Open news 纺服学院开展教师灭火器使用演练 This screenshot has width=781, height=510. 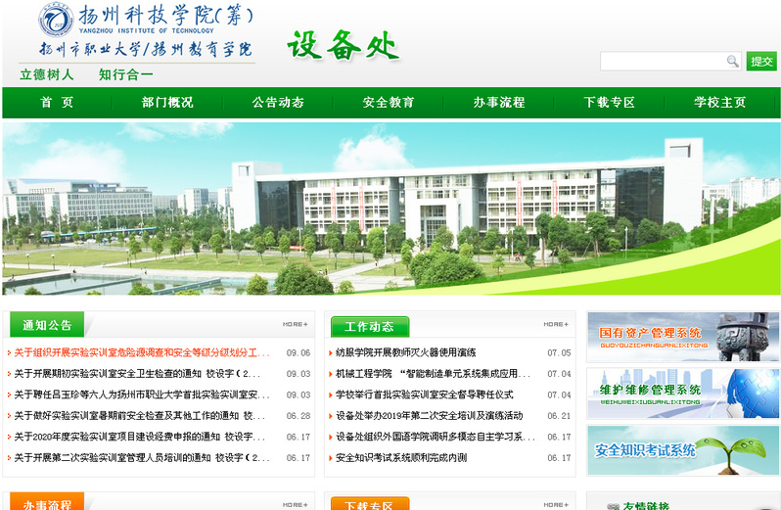coord(405,352)
